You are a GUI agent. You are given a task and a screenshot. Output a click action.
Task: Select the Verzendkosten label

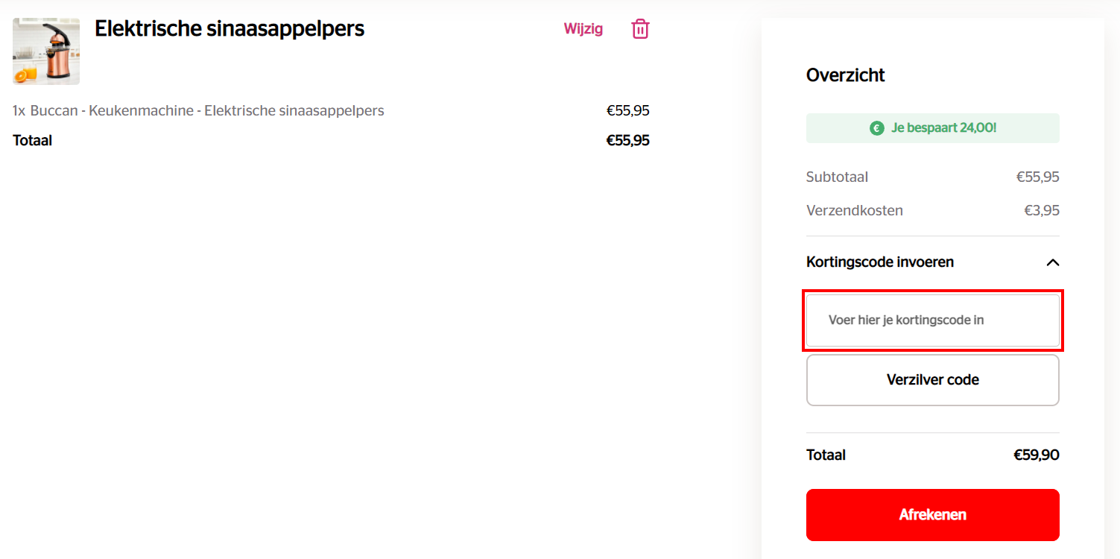point(855,211)
